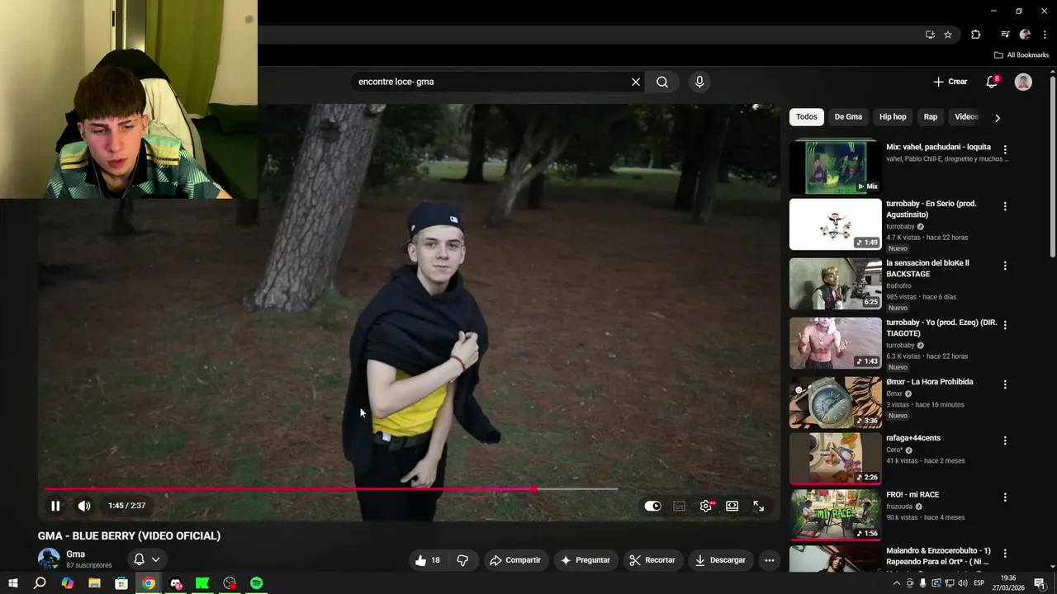Open the Windows Start menu
The image size is (1057, 594).
[13, 583]
